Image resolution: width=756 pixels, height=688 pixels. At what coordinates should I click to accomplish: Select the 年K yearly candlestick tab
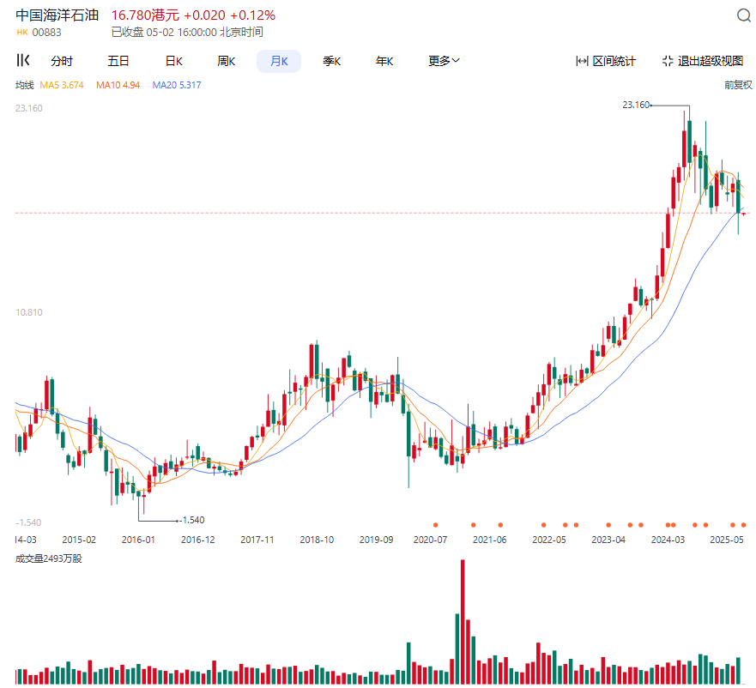click(x=384, y=61)
